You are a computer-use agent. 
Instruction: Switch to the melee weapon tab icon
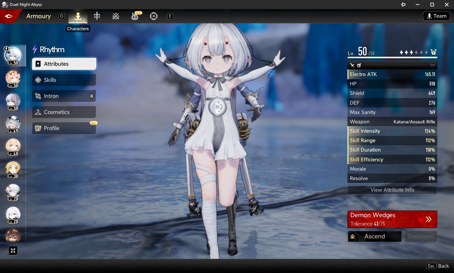tap(97, 16)
